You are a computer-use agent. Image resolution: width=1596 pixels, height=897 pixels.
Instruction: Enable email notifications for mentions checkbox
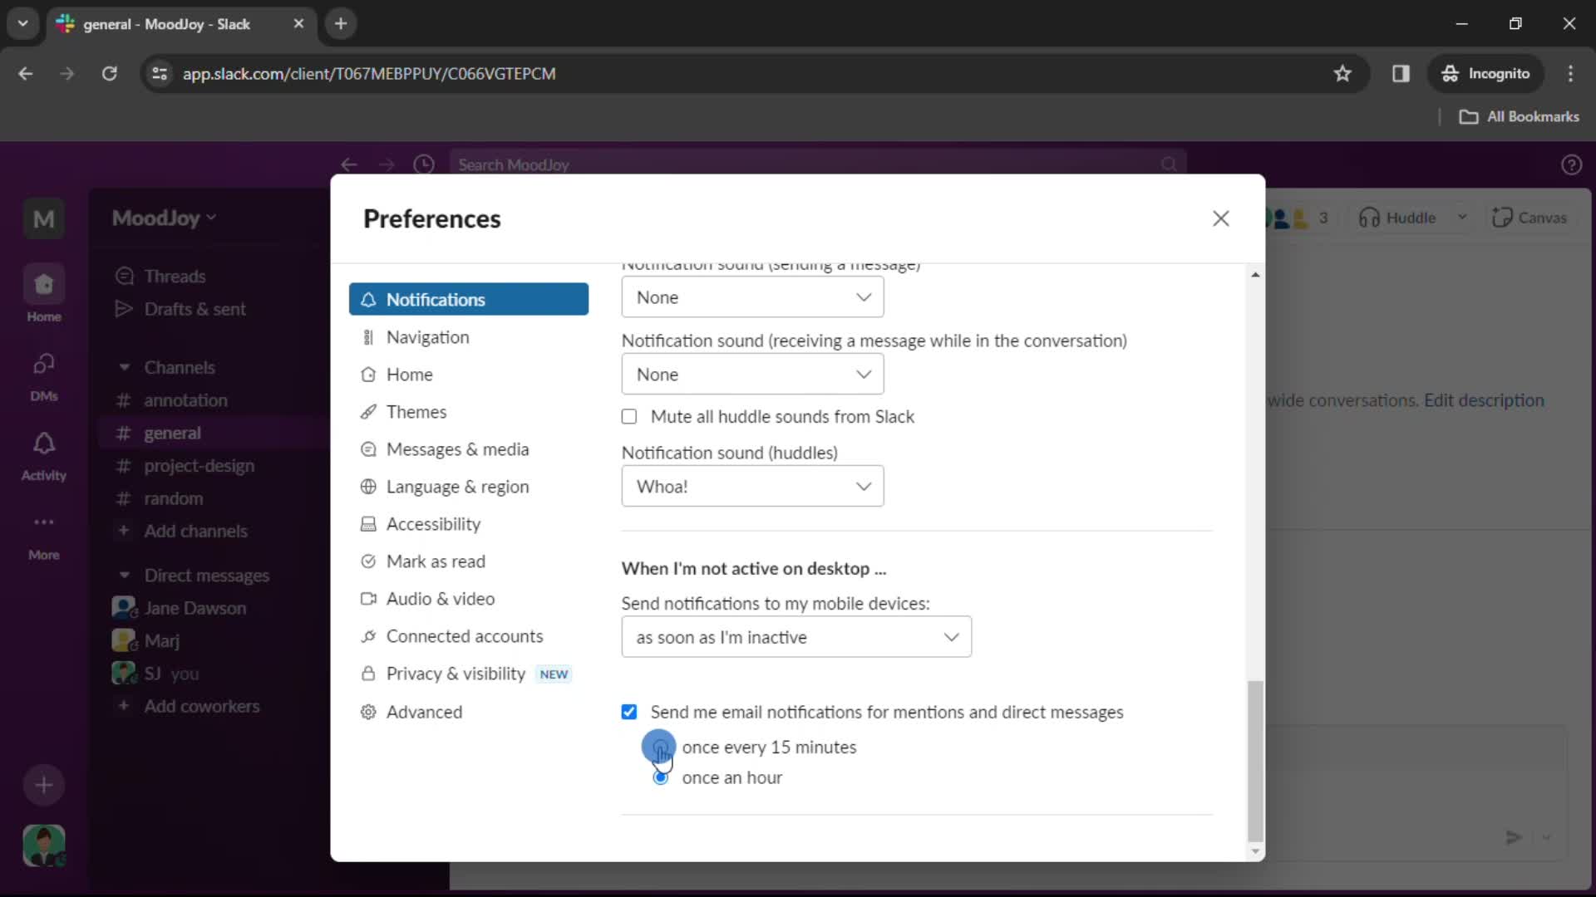coord(629,712)
